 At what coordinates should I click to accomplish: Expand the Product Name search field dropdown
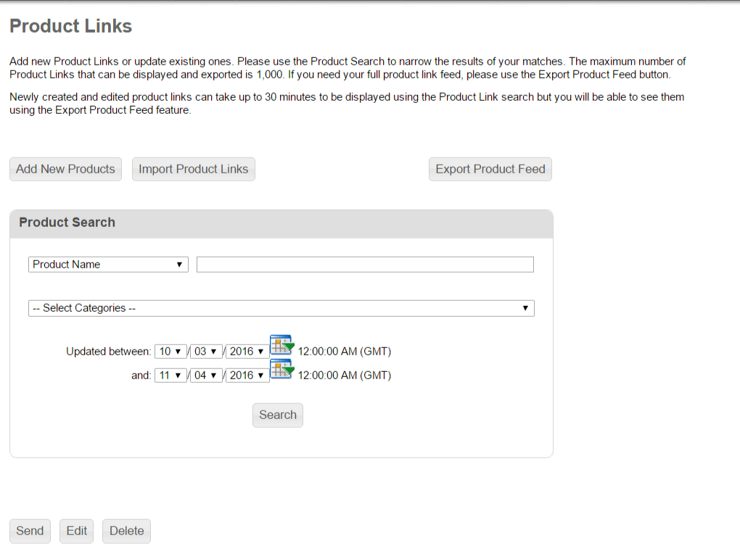108,265
